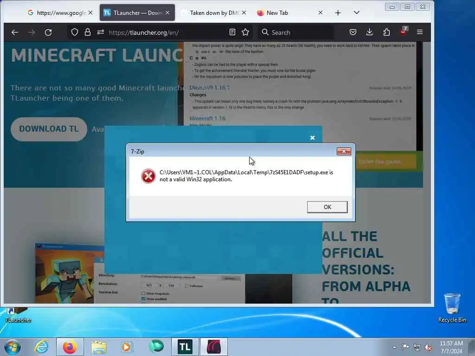475x356 pixels.
Task: Open the Firefox hamburger menu
Action: 419,32
